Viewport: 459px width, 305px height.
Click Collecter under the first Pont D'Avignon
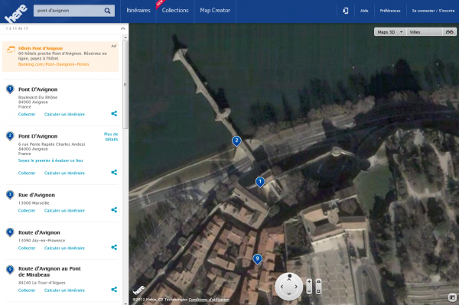[x=27, y=115]
